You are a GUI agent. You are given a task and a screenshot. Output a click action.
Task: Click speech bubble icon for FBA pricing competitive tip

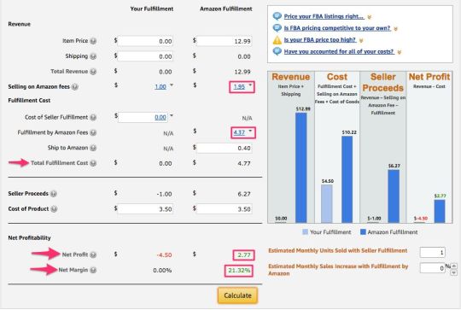[x=277, y=28]
